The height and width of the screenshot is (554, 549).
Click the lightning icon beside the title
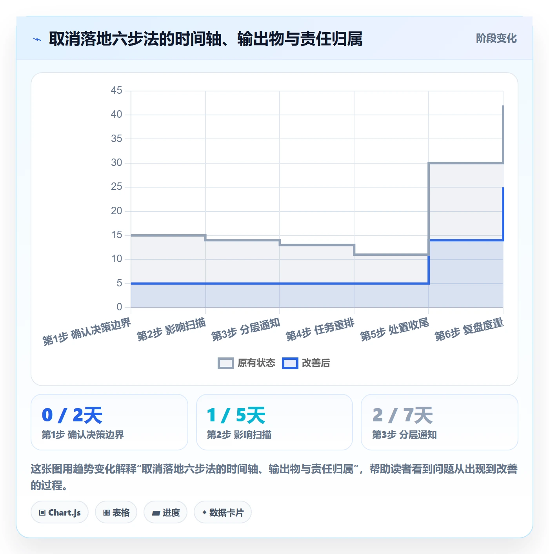[x=37, y=39]
